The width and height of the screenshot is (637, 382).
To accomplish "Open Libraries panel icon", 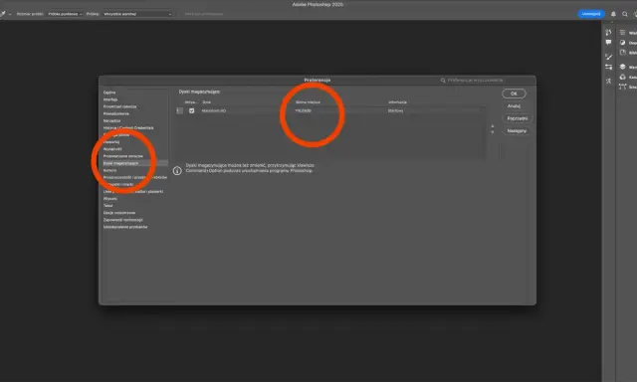I will coord(622,53).
